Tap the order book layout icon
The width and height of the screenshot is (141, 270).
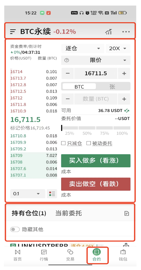52,194
